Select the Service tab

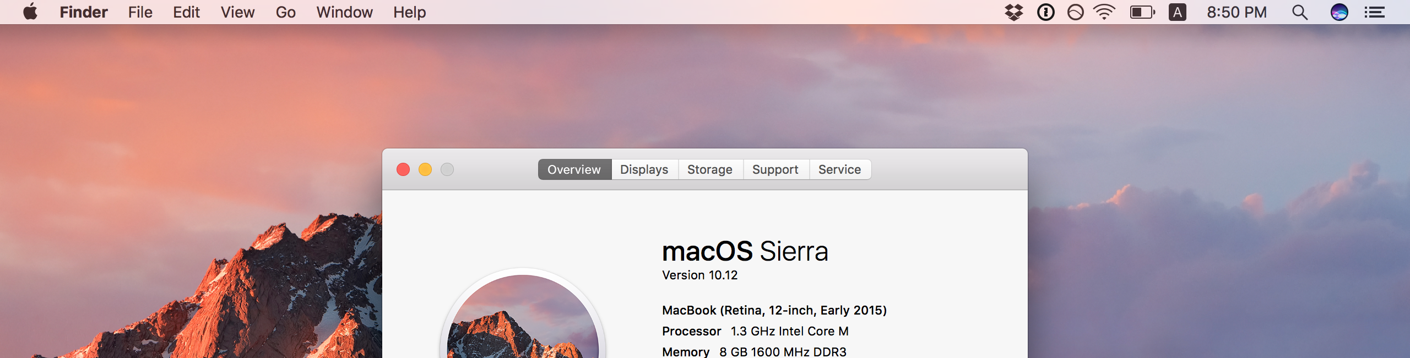[x=840, y=169]
